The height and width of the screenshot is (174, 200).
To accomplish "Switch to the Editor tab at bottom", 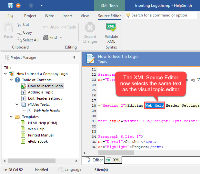I will click(94, 160).
